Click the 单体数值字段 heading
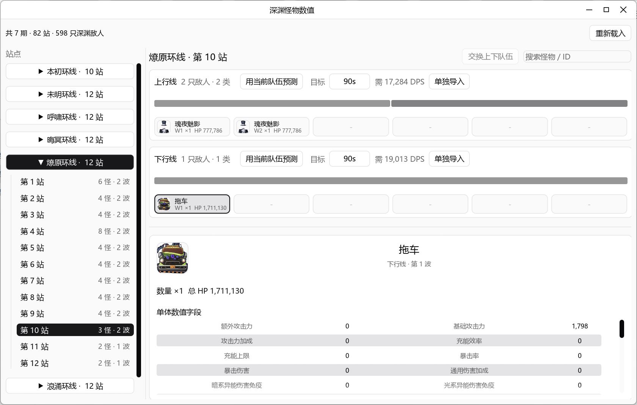Image resolution: width=637 pixels, height=405 pixels. 179,312
